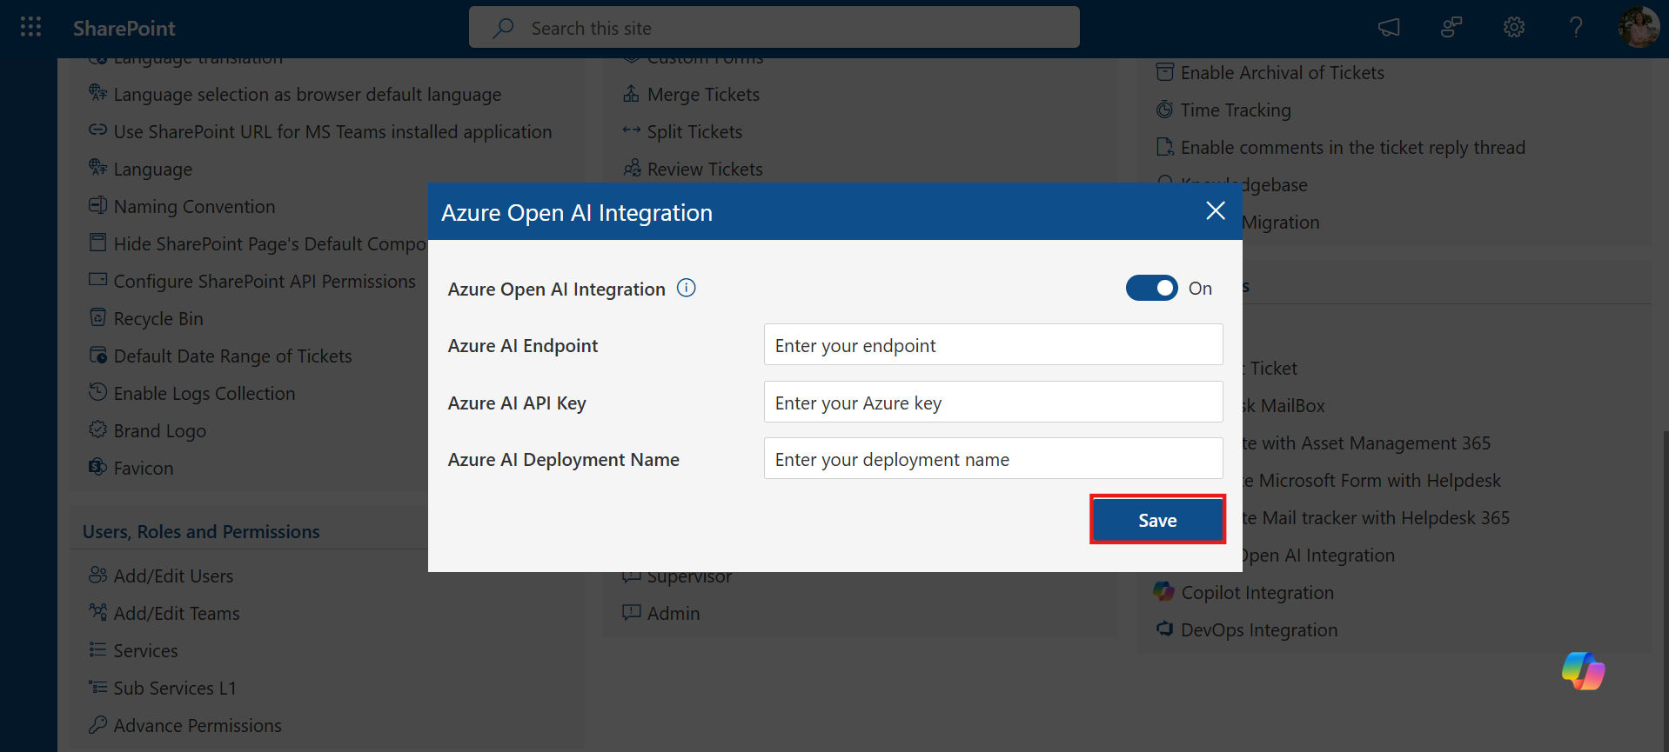Click the Naming Convention icon
The width and height of the screenshot is (1669, 752).
click(97, 205)
